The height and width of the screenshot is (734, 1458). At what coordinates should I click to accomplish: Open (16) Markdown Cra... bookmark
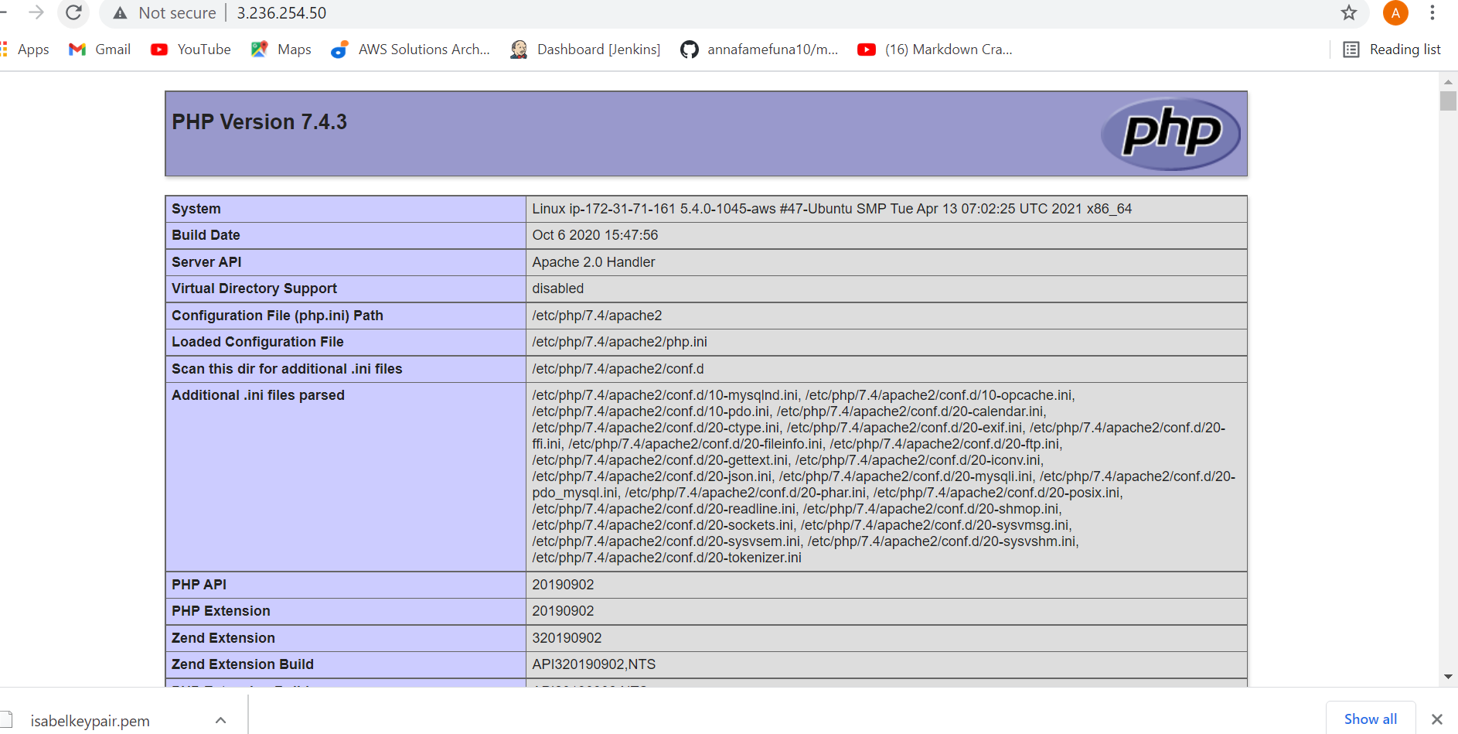(935, 50)
